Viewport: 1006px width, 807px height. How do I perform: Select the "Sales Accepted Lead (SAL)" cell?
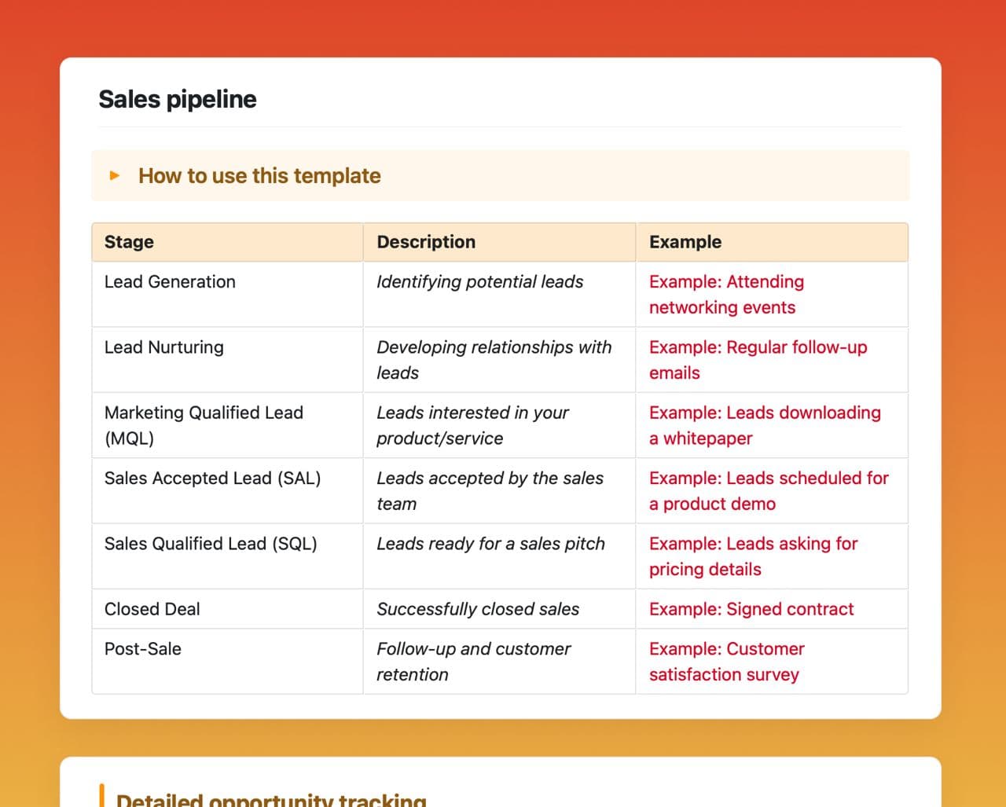[212, 479]
